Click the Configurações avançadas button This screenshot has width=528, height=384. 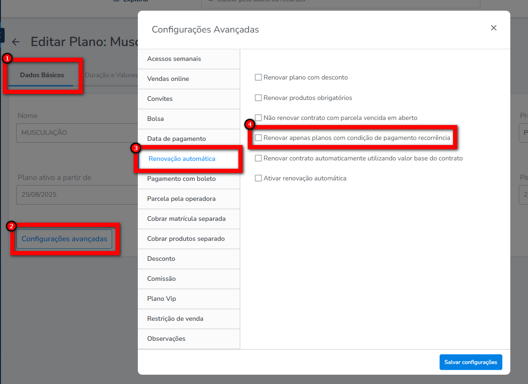[64, 239]
